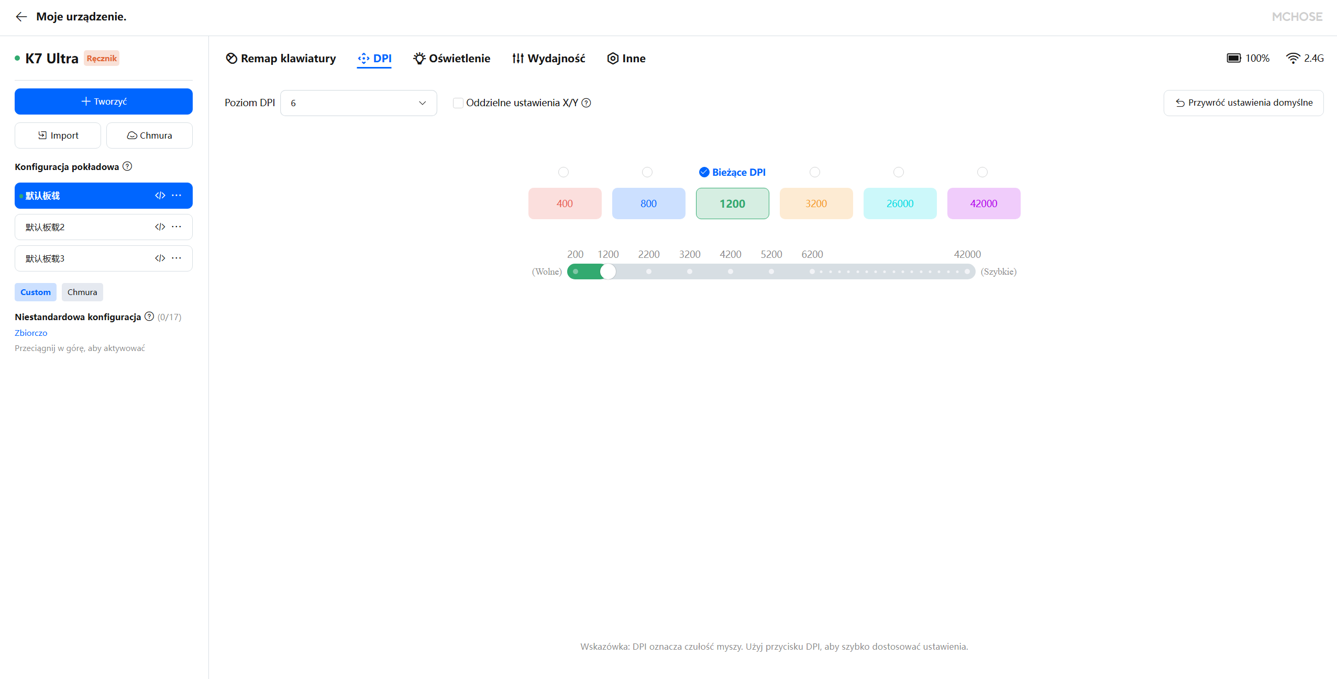Click help icon beside Niestandardowa konfiguracja
The width and height of the screenshot is (1337, 679).
tap(149, 316)
